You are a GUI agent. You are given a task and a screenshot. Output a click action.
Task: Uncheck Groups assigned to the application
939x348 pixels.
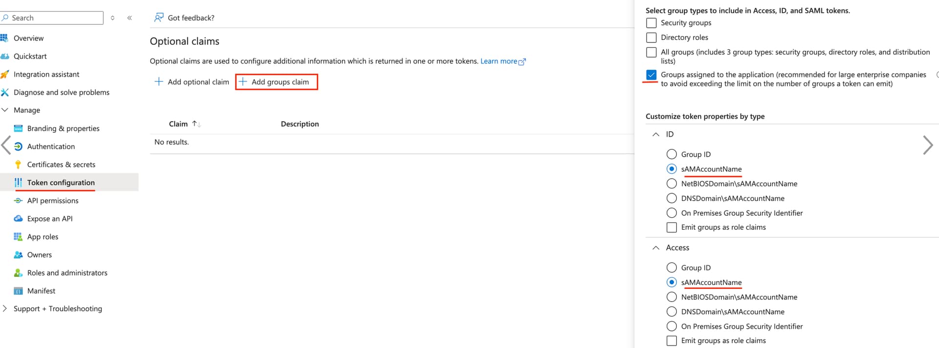[651, 75]
